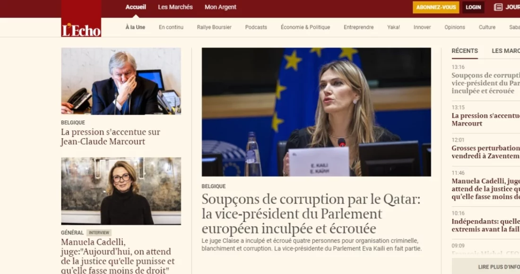Viewport: 520px width, 274px height.
Task: Read the Soupçons de corruption par le Qatar headline
Action: point(311,214)
